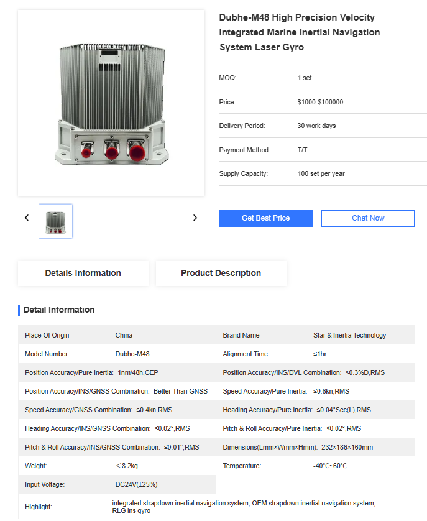This screenshot has width=427, height=521.
Task: Click Pitch & Roll Accuracy/Pure Inertia label
Action: pos(272,428)
